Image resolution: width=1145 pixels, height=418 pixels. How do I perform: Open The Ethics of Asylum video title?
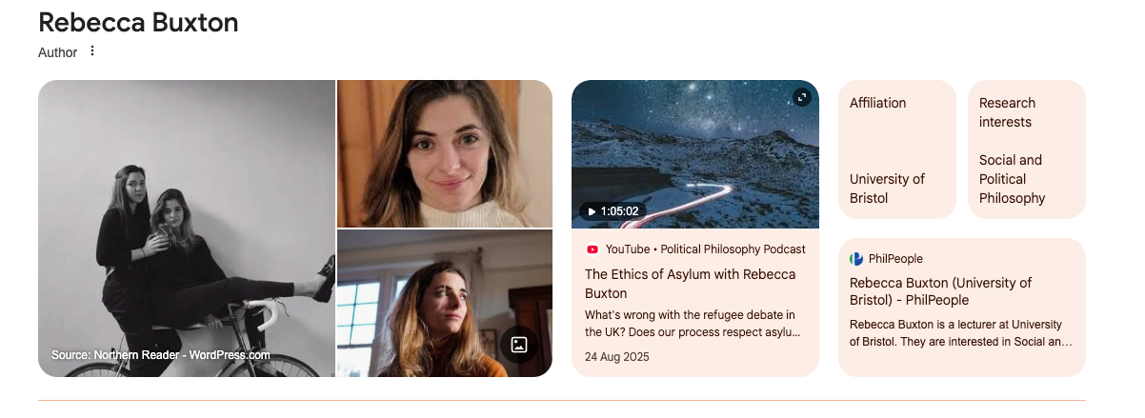coord(690,284)
